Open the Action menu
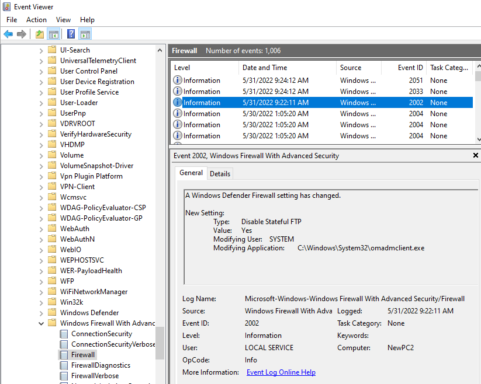The height and width of the screenshot is (384, 481). [36, 19]
